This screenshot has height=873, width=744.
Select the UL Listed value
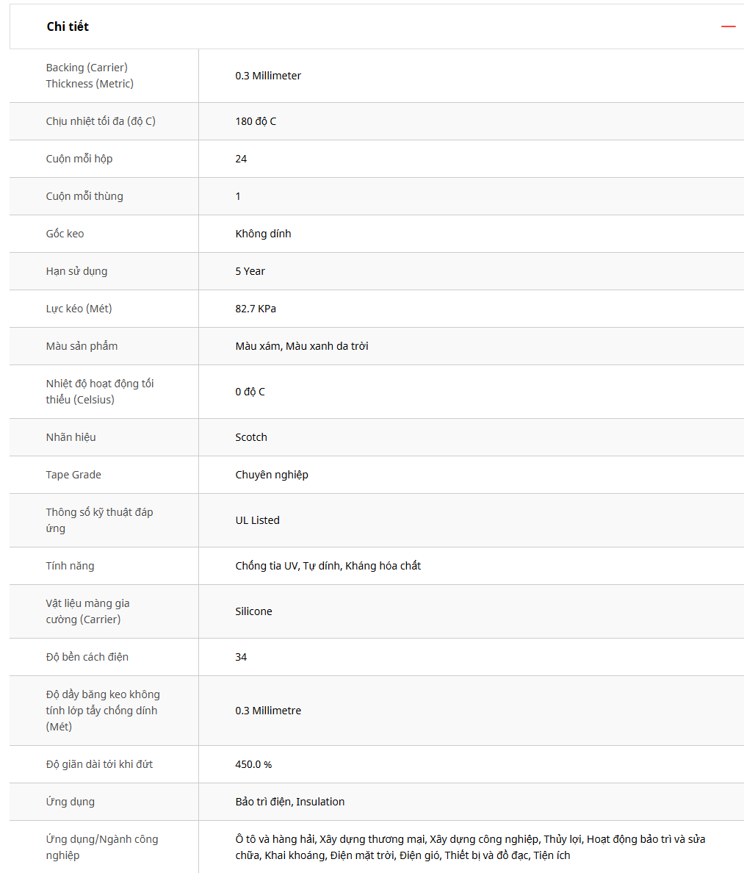[x=257, y=520]
